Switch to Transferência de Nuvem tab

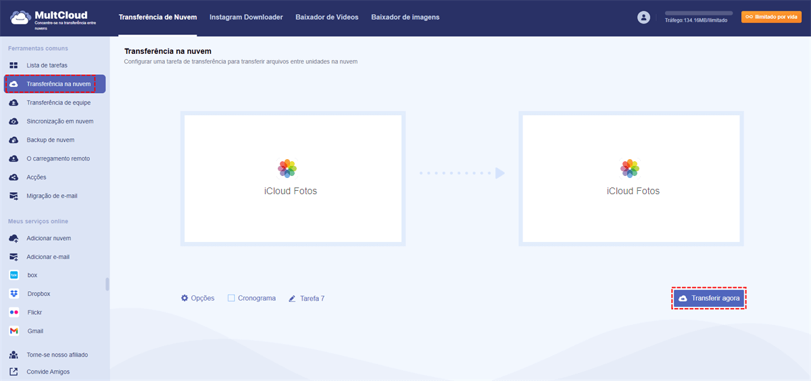157,17
